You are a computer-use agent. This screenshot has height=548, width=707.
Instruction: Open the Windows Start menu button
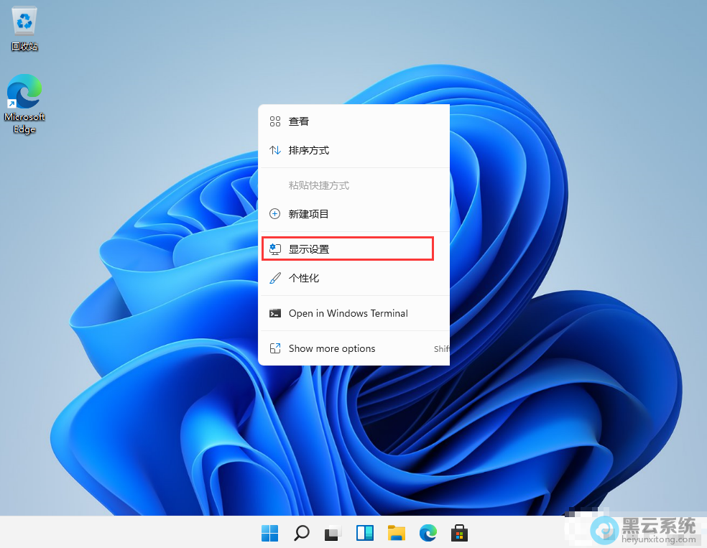[x=270, y=533]
